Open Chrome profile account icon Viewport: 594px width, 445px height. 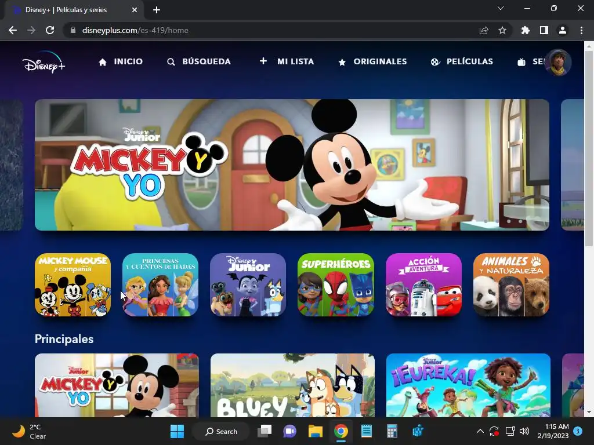click(563, 30)
